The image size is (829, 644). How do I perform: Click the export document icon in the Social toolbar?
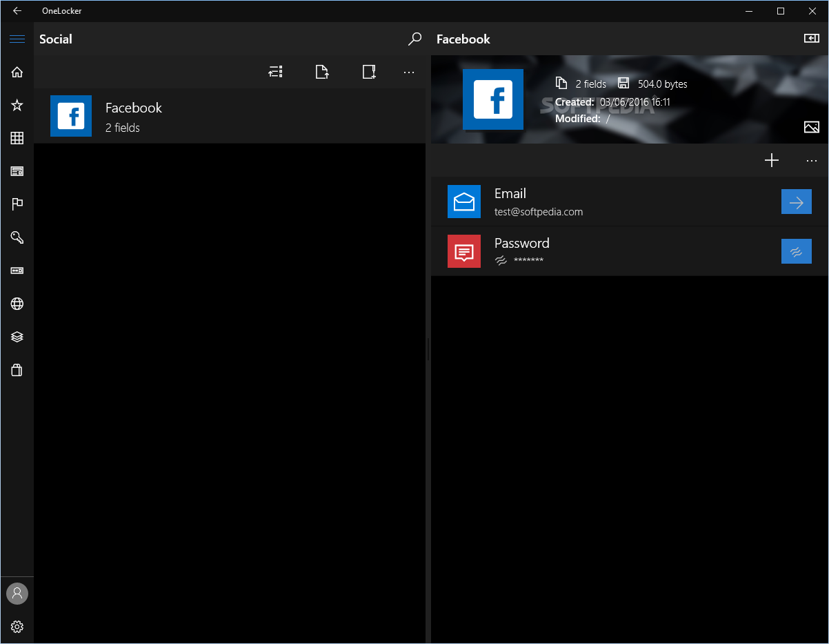coord(322,72)
